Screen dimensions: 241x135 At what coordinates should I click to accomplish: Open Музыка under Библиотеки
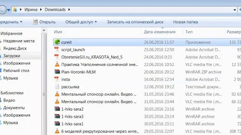(11, 123)
